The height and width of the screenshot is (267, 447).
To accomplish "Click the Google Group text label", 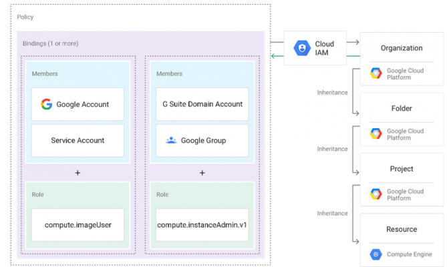I will (204, 140).
